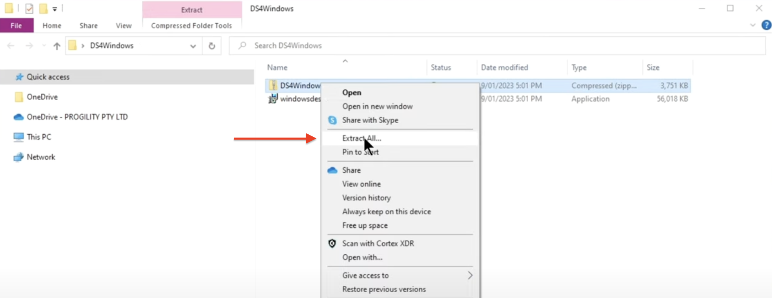
Task: Click the Cortex XDR shield icon
Action: click(x=332, y=243)
